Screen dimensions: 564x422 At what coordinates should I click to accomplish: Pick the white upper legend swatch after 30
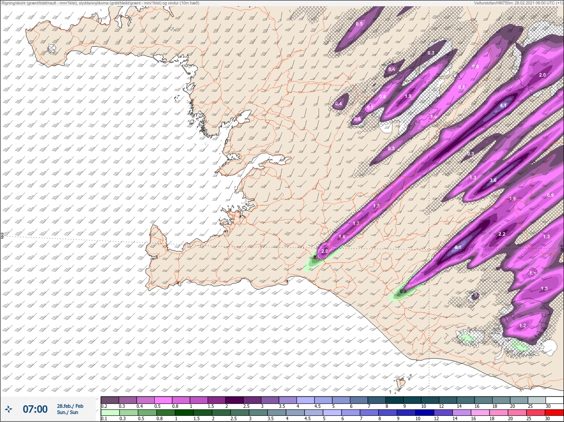point(555,400)
